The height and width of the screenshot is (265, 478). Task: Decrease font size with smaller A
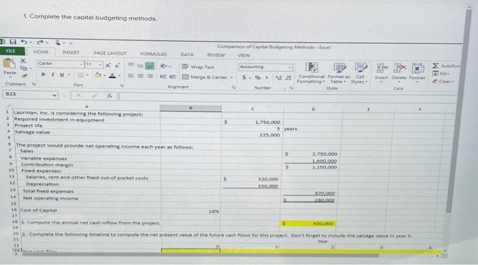(117, 66)
